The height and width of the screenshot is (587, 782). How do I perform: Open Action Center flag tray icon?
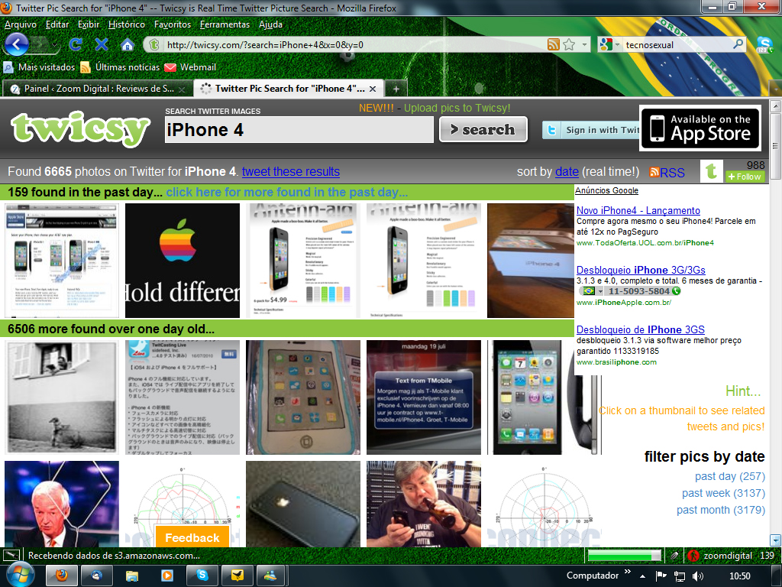[661, 576]
